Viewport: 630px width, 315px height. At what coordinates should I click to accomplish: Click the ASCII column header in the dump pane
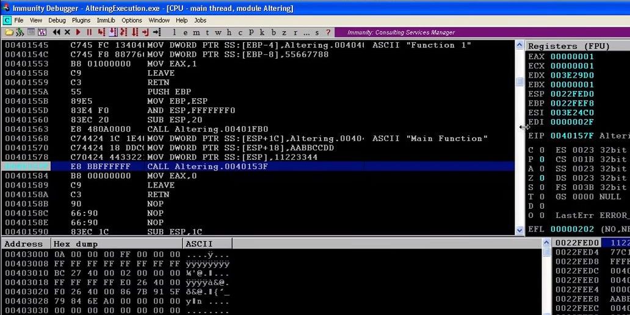208,244
